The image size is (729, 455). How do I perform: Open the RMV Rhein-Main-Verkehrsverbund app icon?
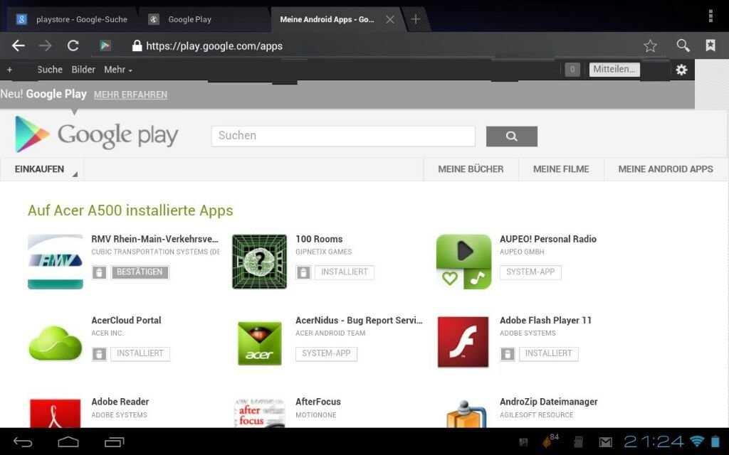coord(56,262)
